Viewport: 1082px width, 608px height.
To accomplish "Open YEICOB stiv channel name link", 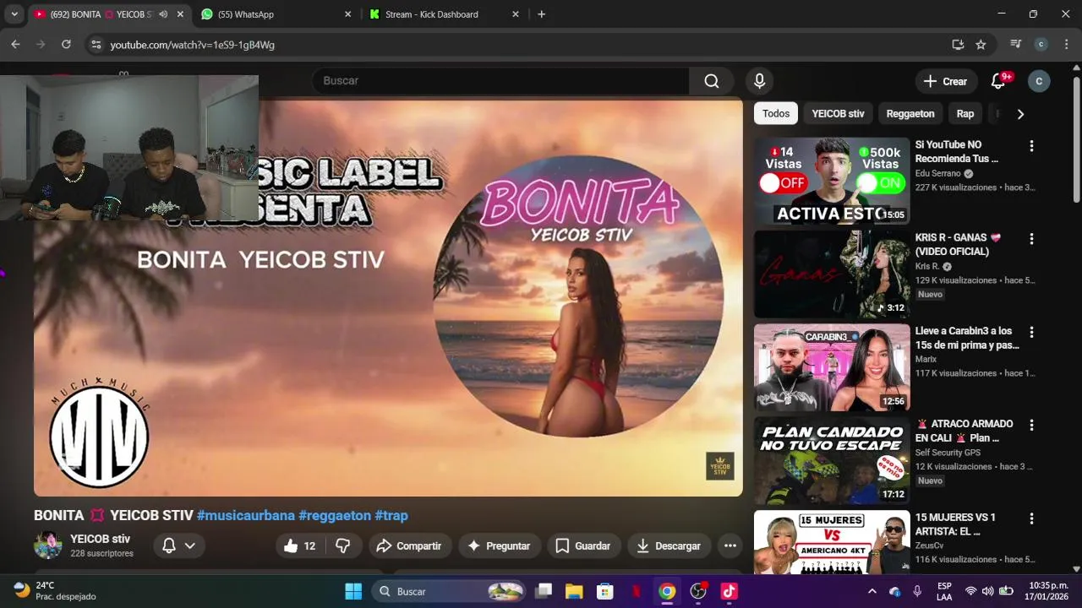I will click(100, 539).
